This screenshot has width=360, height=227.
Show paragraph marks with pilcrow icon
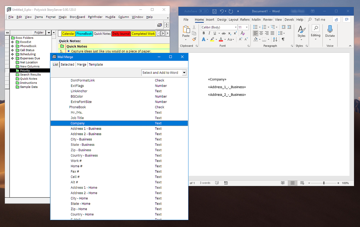tap(283, 39)
